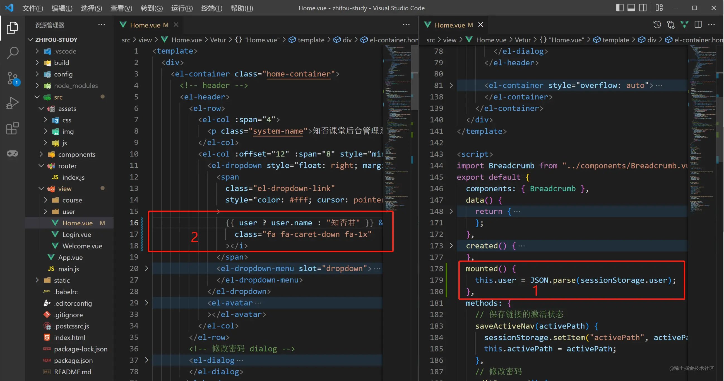
Task: Open the 终端(T) menu
Action: pos(212,8)
